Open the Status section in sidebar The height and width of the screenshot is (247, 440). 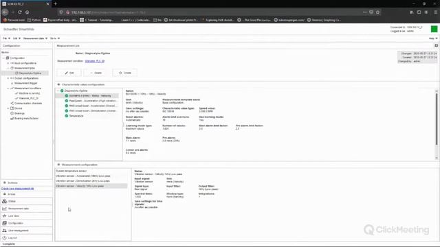click(x=26, y=201)
